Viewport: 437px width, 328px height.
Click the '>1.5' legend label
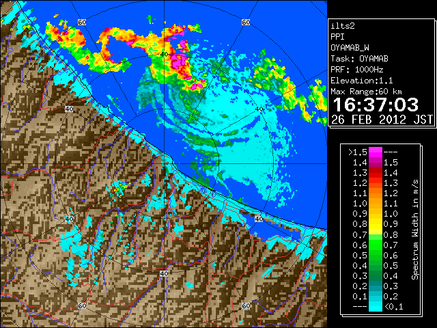[358, 152]
